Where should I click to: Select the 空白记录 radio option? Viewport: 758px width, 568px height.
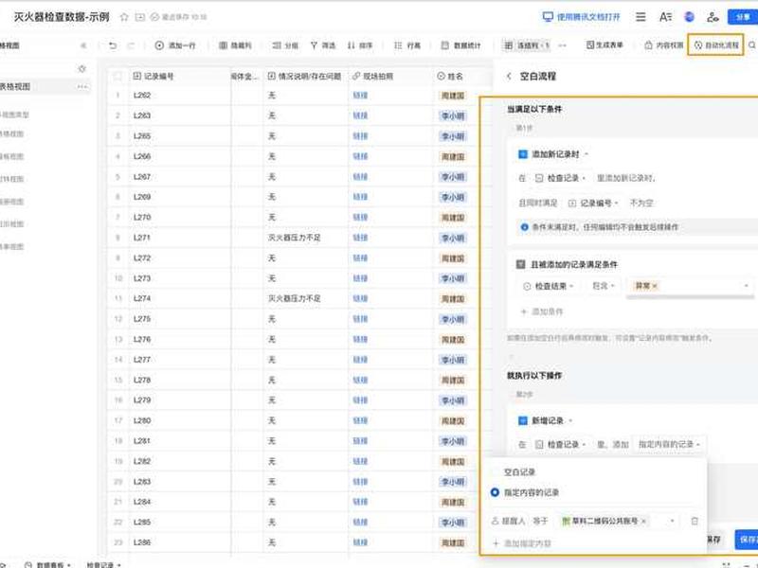click(514, 472)
